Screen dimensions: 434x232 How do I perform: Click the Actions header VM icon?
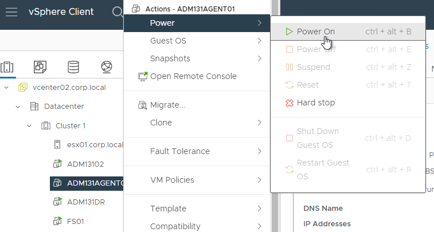click(136, 9)
